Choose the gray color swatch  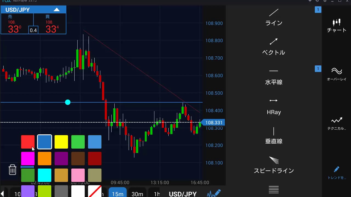click(61, 191)
